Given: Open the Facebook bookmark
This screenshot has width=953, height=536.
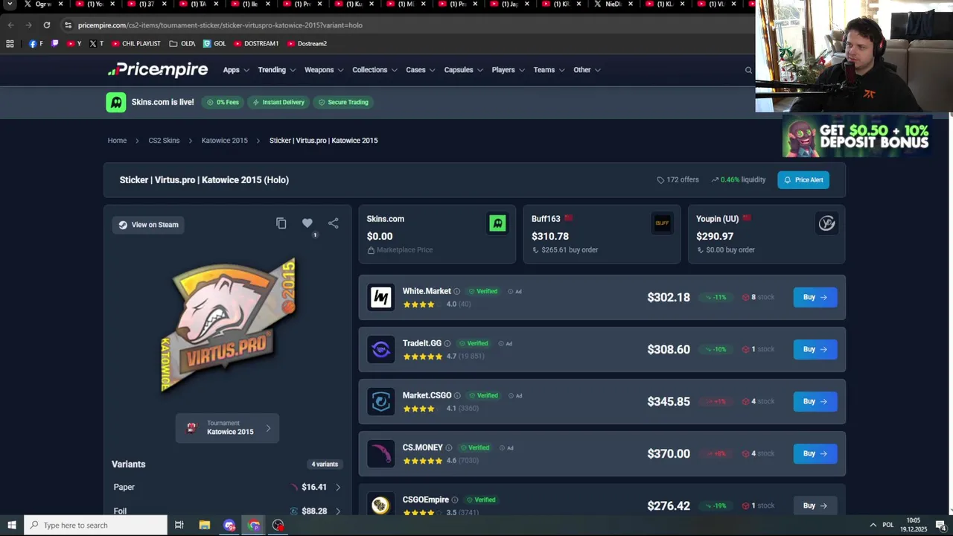Looking at the screenshot, I should click(x=36, y=43).
